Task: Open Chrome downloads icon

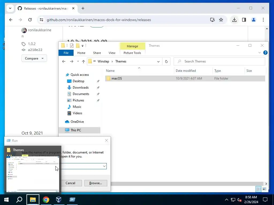Action: pos(234,20)
